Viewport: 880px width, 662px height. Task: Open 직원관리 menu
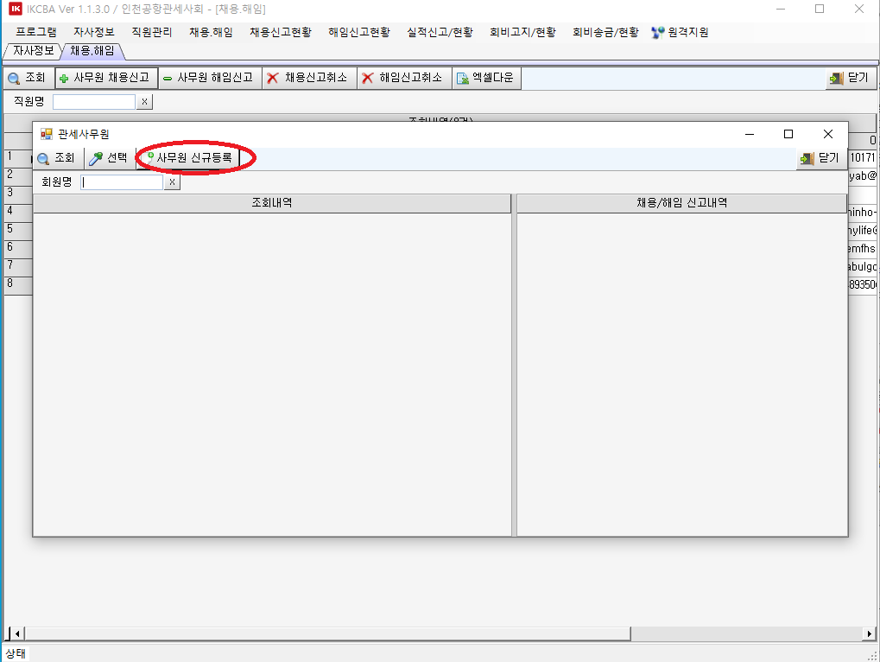pyautogui.click(x=151, y=32)
